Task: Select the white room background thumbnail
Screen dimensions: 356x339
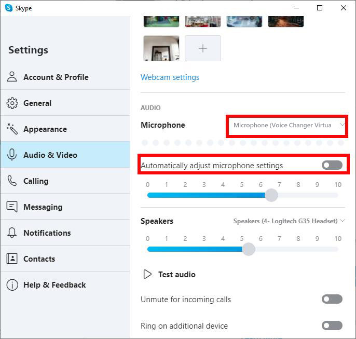Action: (161, 48)
